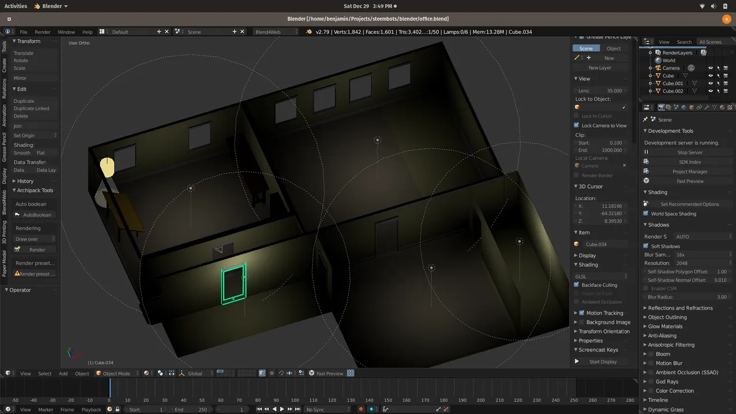The height and width of the screenshot is (414, 736).
Task: Toggle proportional editing circle icon
Action: (272, 373)
